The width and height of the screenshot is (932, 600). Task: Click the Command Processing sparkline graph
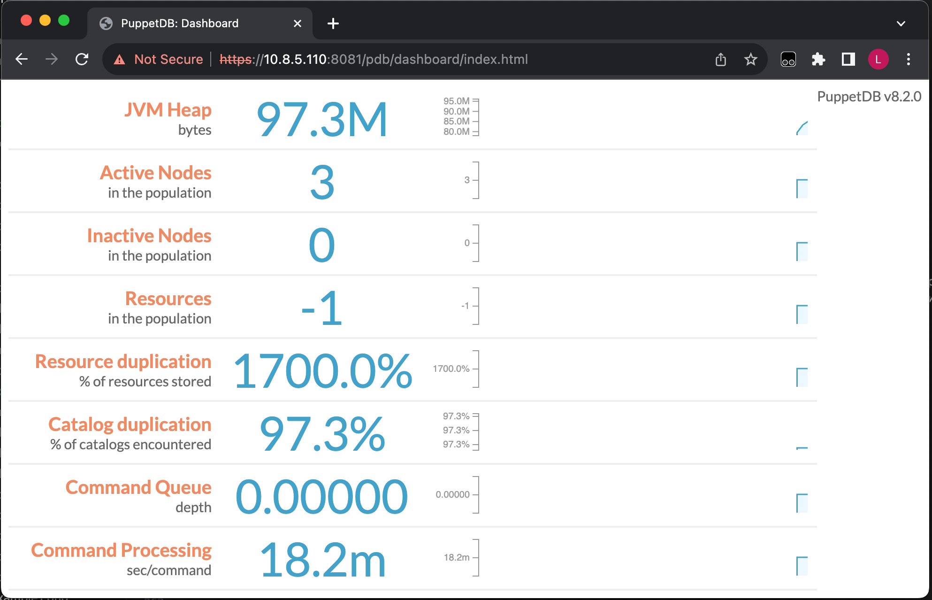802,566
